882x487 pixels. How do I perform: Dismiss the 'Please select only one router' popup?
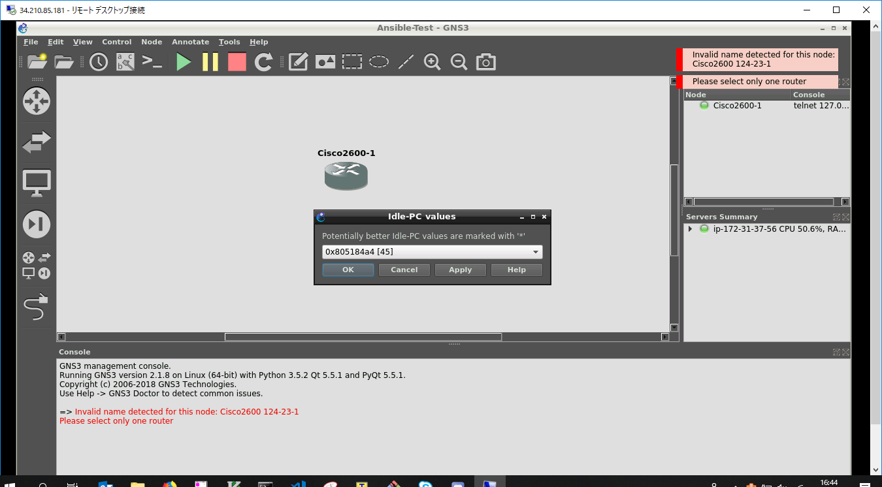coord(757,82)
